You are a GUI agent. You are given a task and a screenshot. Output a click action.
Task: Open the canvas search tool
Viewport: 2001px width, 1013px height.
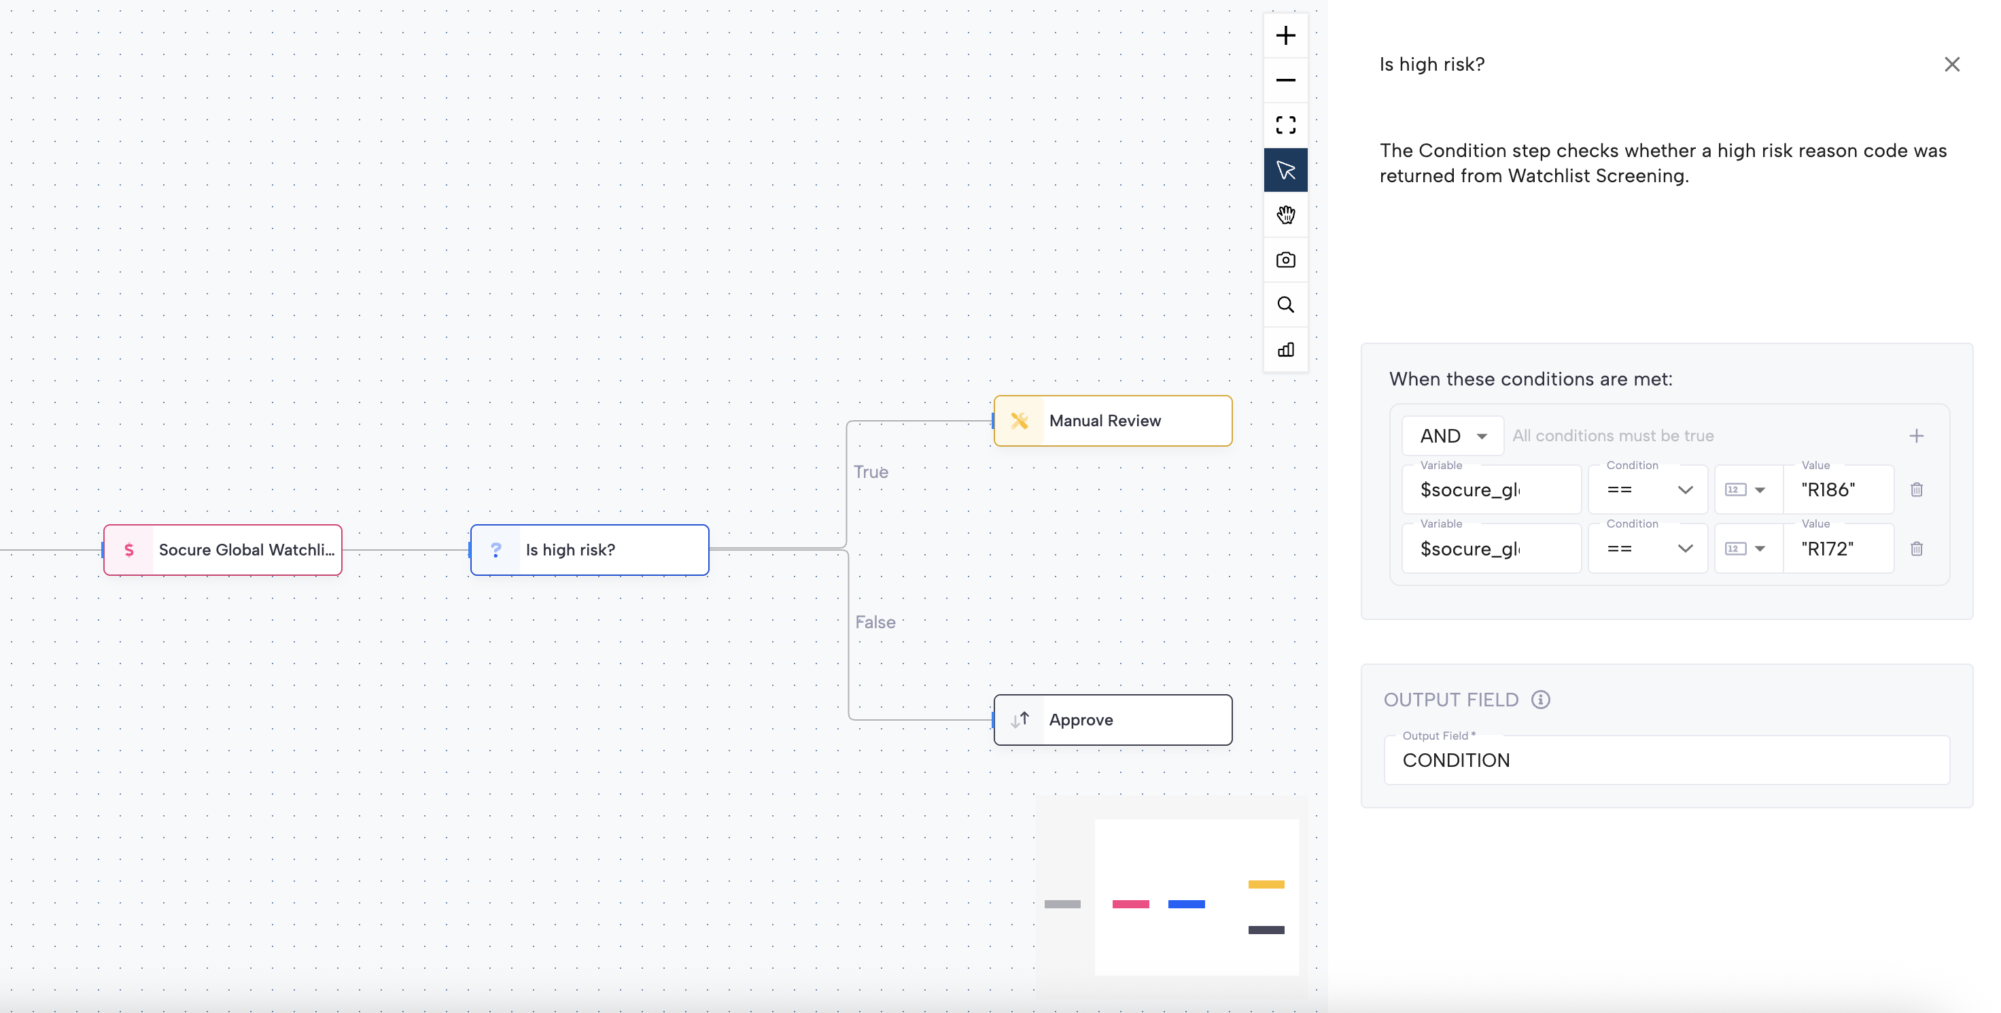(1285, 305)
